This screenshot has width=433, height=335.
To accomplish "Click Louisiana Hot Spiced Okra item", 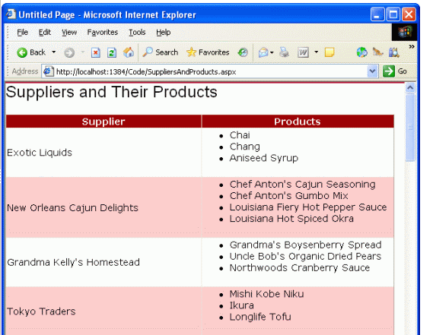I will pyautogui.click(x=291, y=219).
